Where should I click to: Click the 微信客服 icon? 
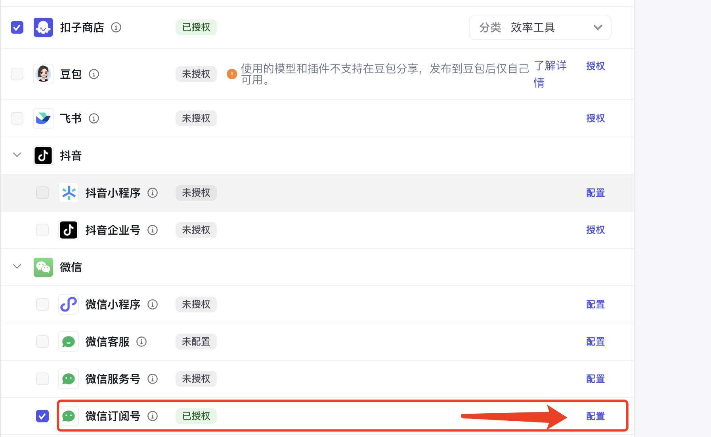(69, 342)
